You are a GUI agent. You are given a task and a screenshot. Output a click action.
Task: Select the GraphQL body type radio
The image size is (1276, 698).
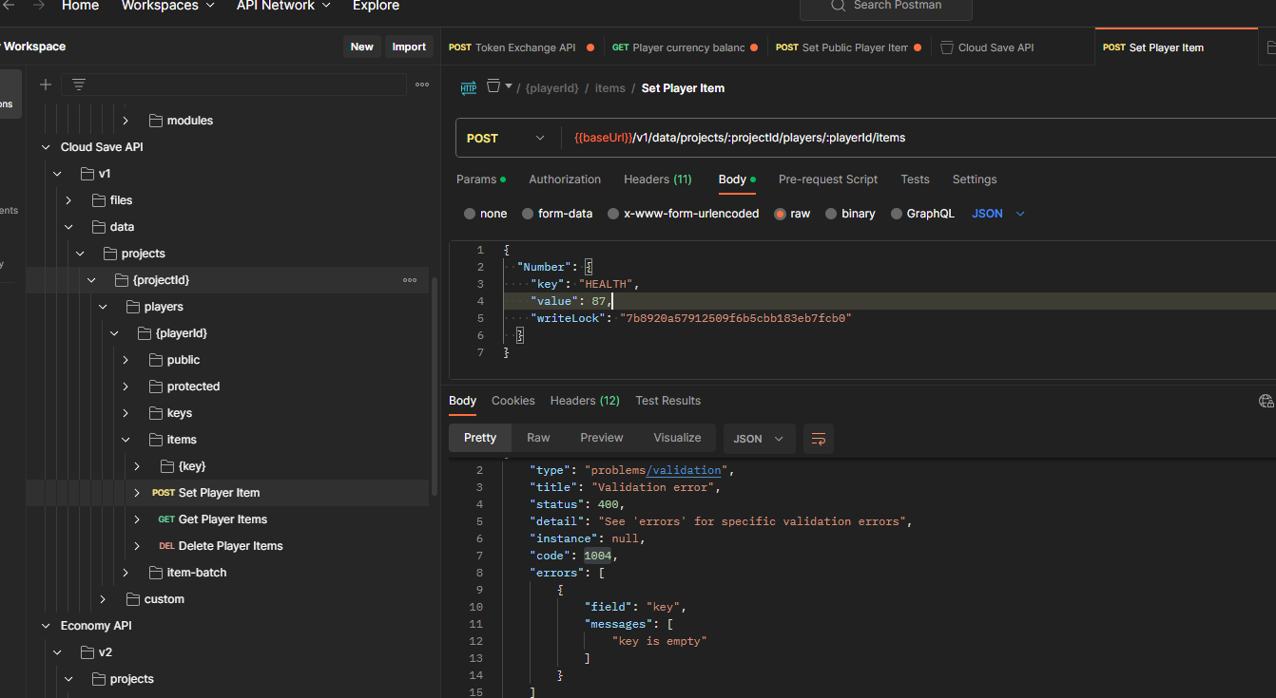(x=896, y=214)
